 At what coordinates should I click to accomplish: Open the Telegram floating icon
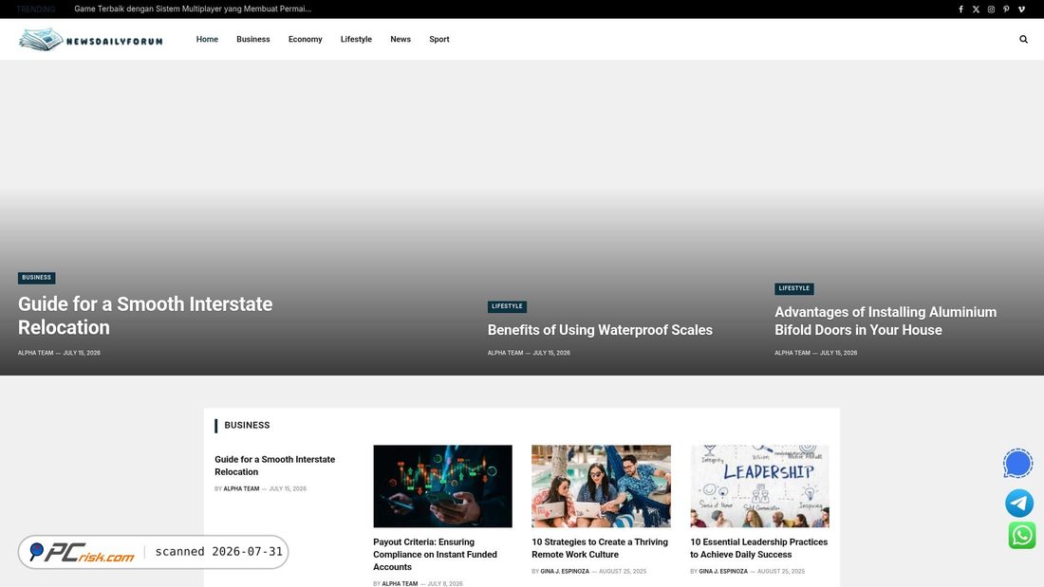[x=1019, y=504]
